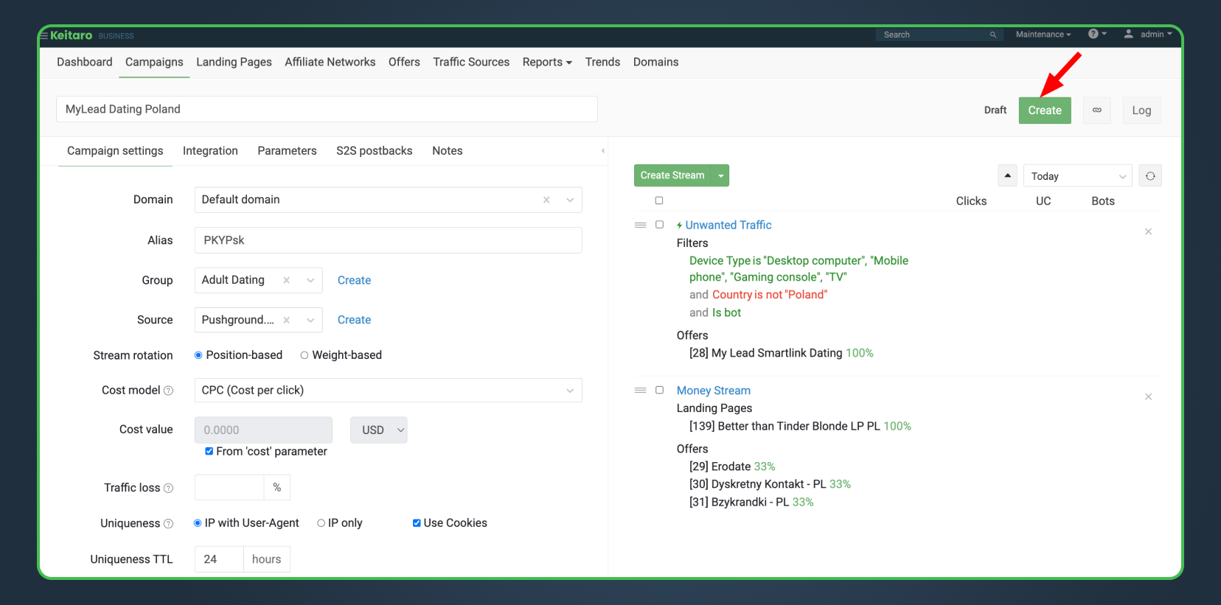Click the Alias input field

pyautogui.click(x=389, y=240)
